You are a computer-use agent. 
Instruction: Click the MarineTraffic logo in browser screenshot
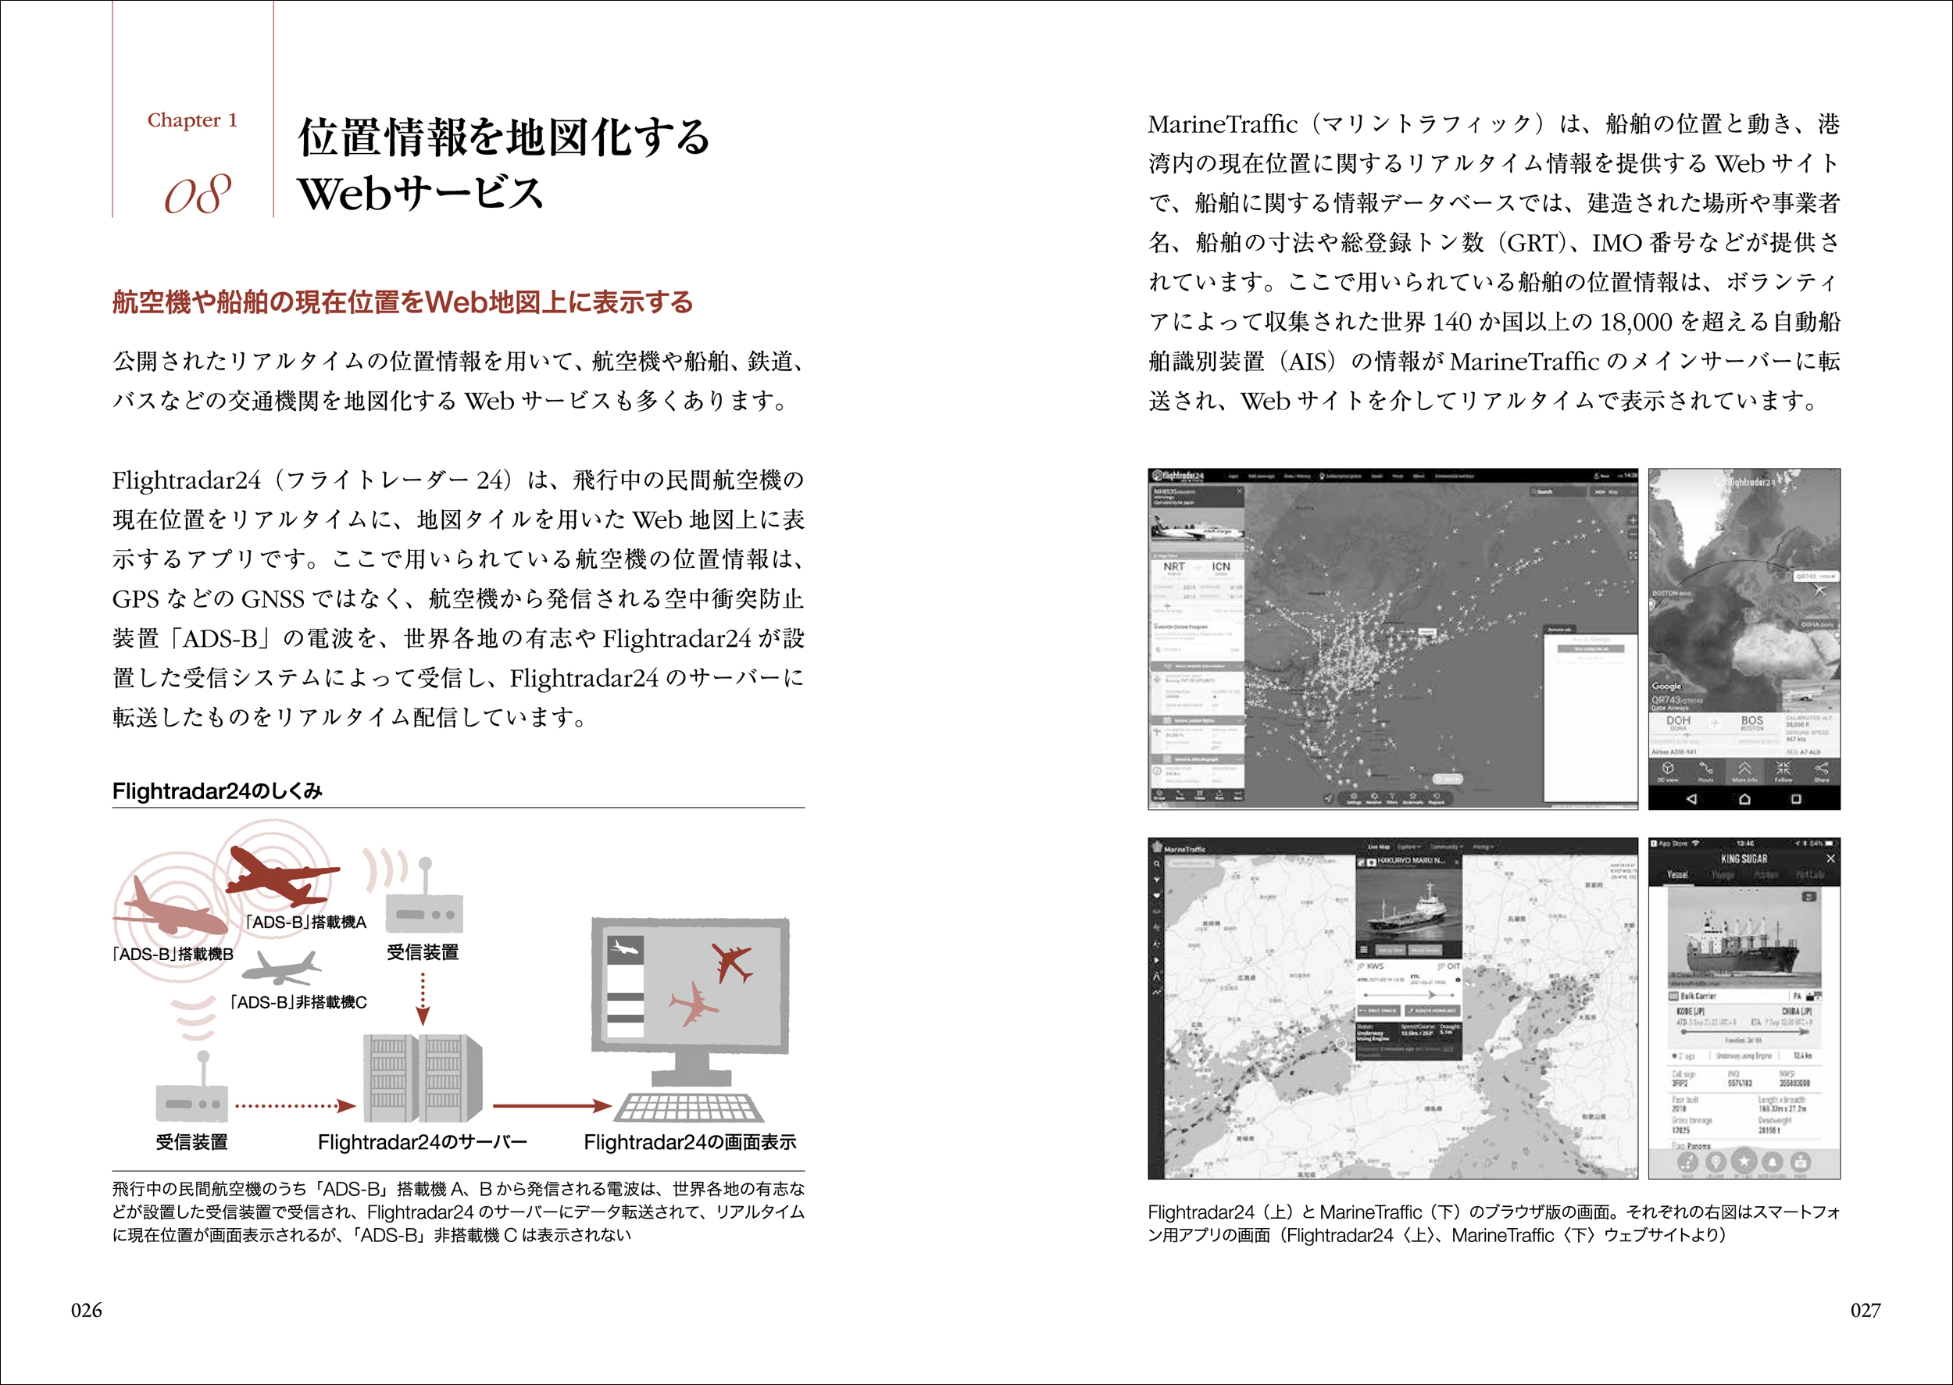[x=1178, y=848]
